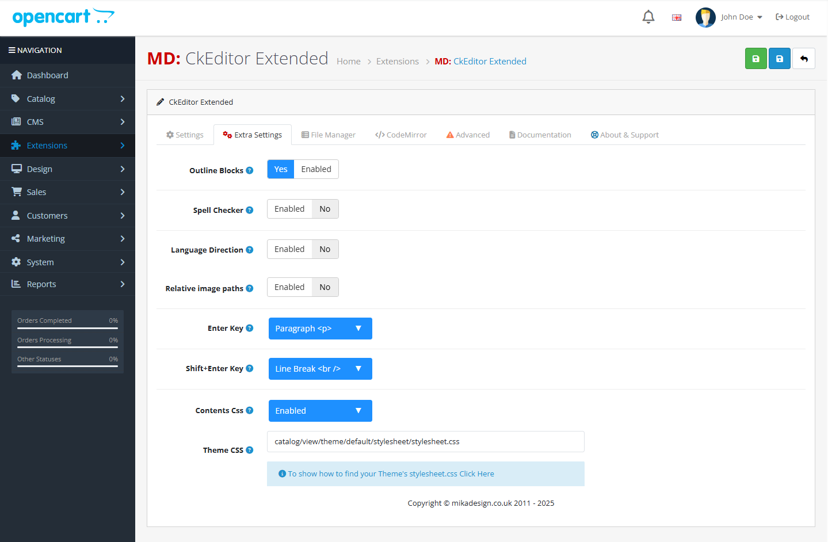Expand the Catalog menu chevron

click(123, 99)
